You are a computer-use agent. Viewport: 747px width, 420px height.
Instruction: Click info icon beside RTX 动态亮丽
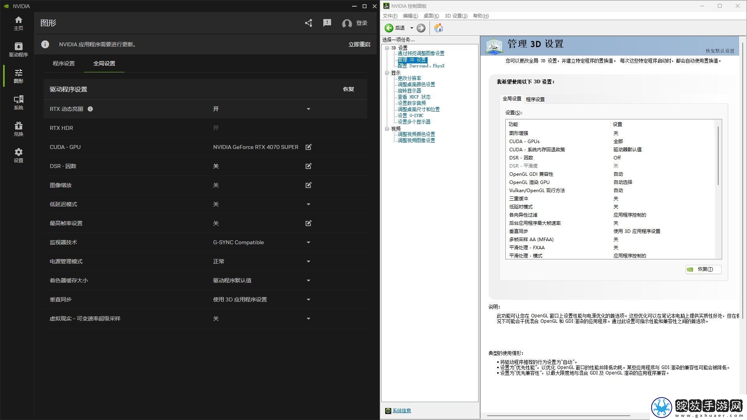90,109
